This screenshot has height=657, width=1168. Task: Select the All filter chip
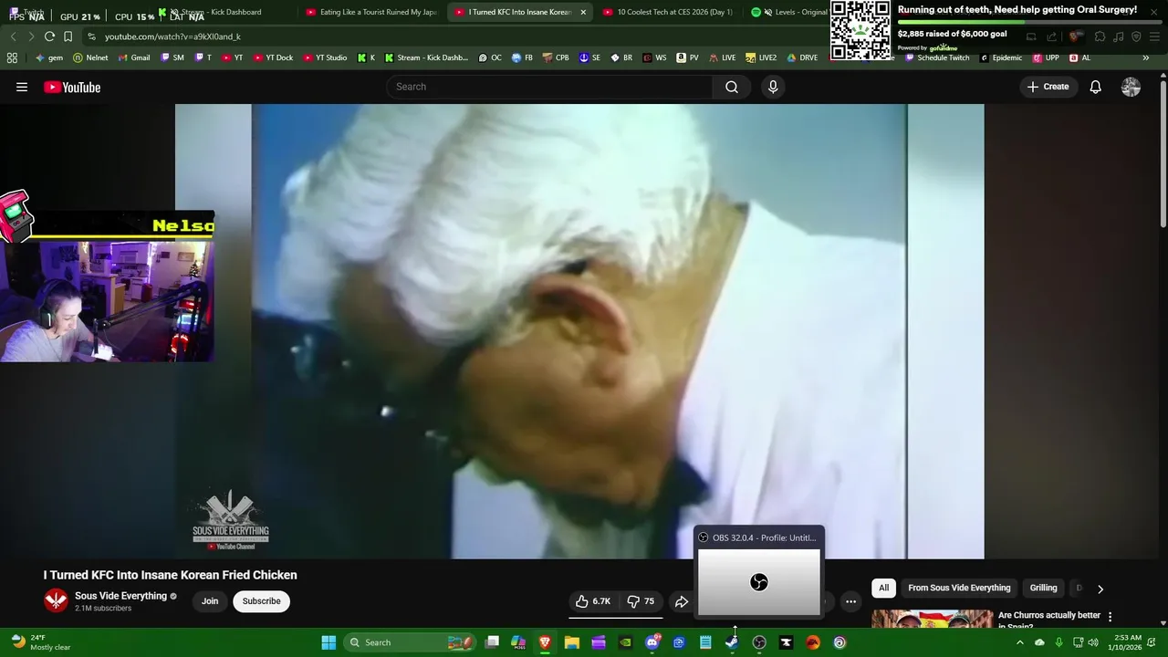(x=883, y=589)
